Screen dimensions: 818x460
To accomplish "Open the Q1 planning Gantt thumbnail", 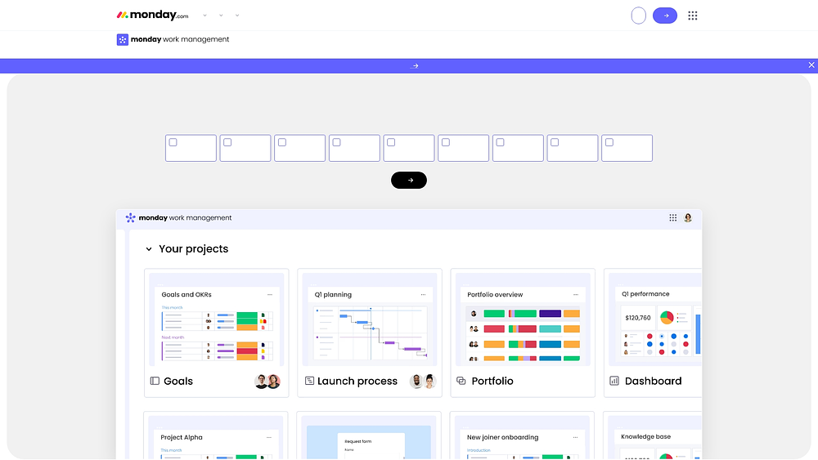I will click(x=370, y=319).
